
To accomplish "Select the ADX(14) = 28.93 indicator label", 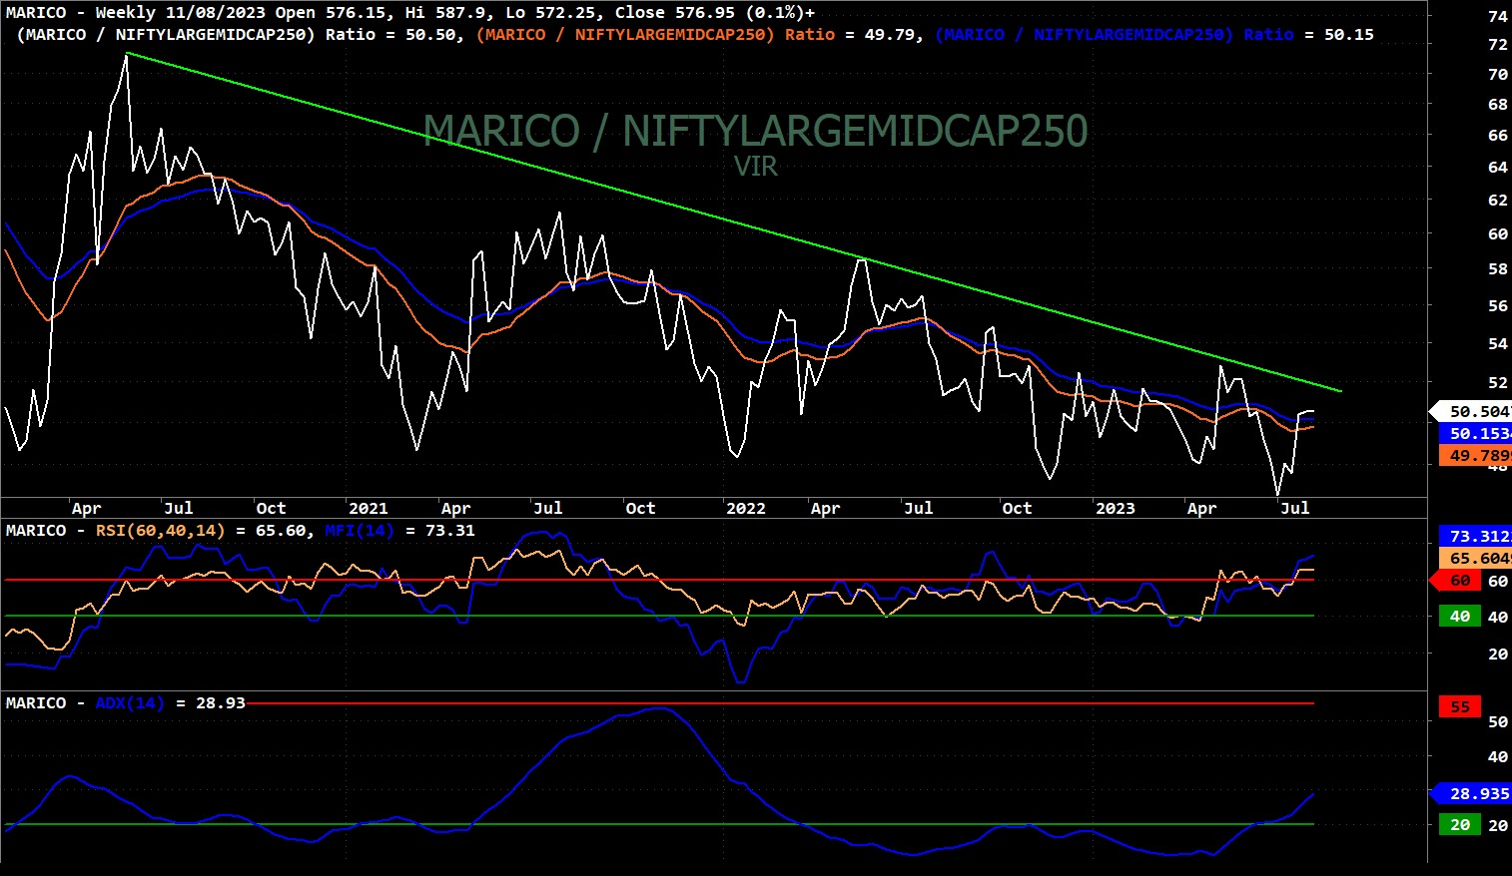I will [x=171, y=703].
